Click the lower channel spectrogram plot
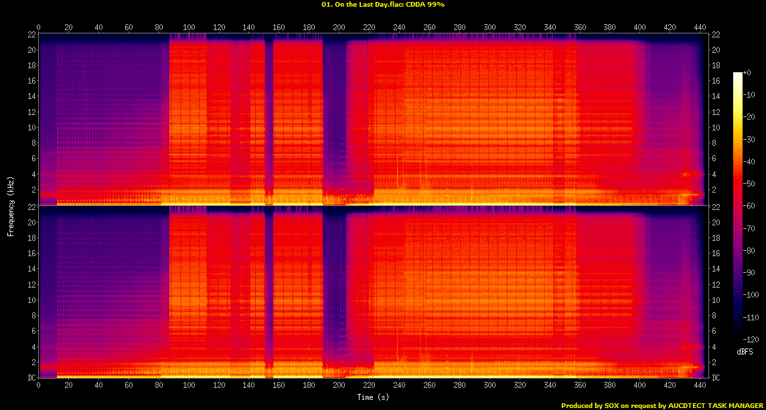 (373, 292)
